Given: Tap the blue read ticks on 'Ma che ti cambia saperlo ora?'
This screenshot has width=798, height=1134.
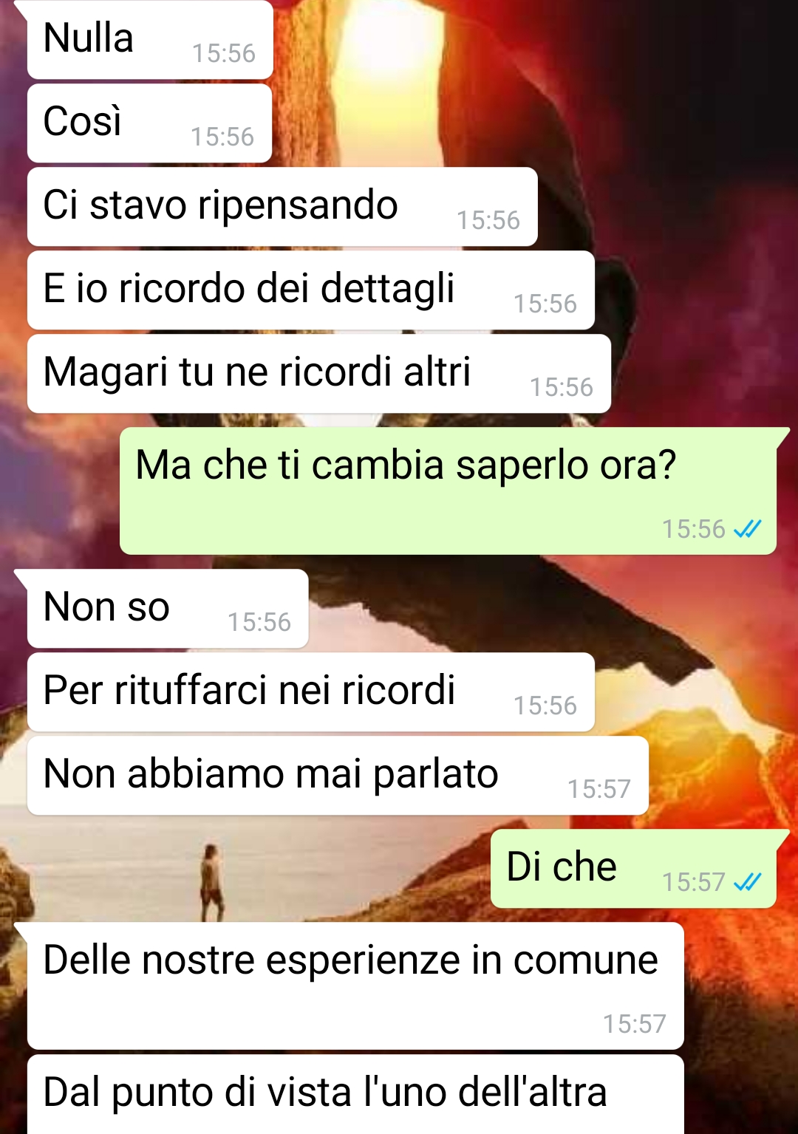Looking at the screenshot, I should pyautogui.click(x=747, y=529).
